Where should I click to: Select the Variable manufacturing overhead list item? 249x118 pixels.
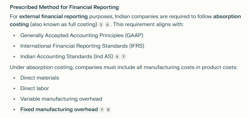click(61, 99)
